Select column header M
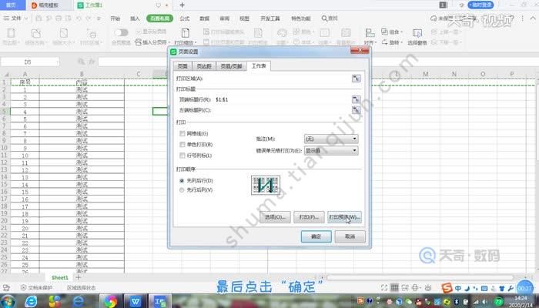 click(x=426, y=74)
